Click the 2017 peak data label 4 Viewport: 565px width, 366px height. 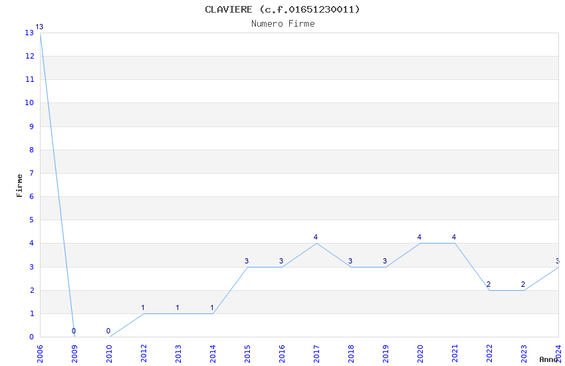316,238
